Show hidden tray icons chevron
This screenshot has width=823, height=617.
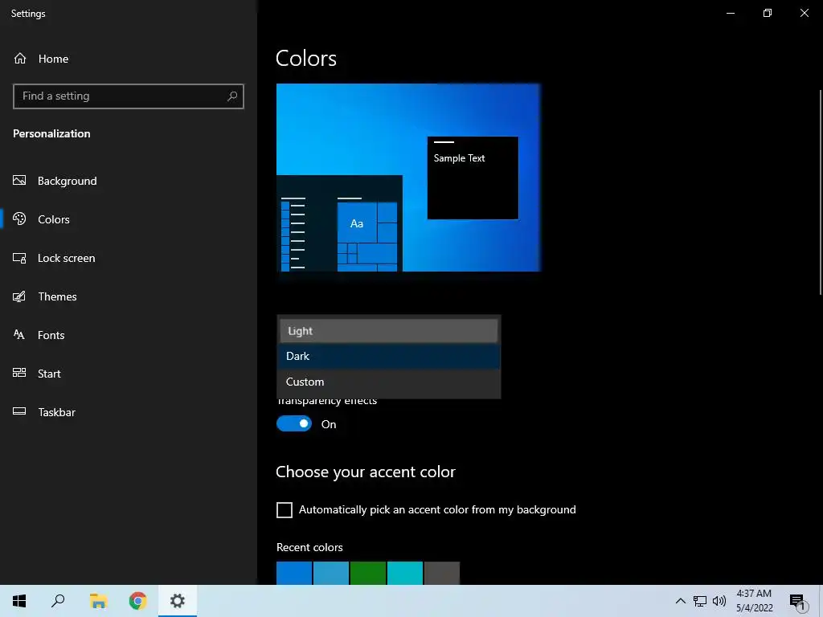tap(680, 601)
